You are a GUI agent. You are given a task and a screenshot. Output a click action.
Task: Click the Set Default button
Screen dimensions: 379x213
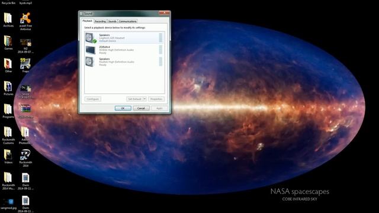[x=134, y=99]
